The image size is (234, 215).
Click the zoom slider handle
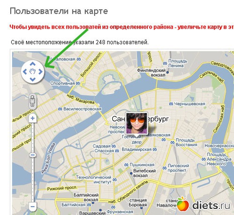(33, 155)
